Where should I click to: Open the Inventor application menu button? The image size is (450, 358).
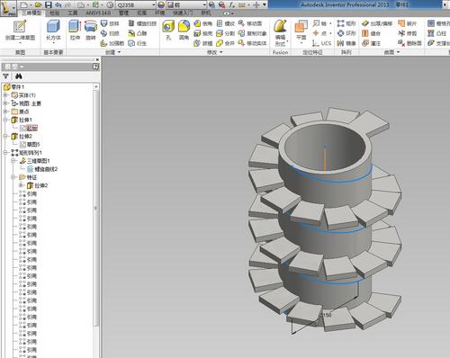pyautogui.click(x=8, y=8)
